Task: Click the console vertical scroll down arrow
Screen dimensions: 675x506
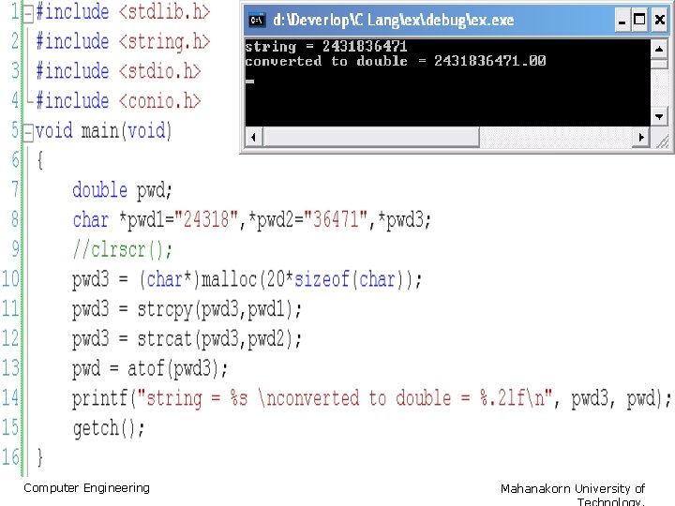Action: click(x=659, y=116)
